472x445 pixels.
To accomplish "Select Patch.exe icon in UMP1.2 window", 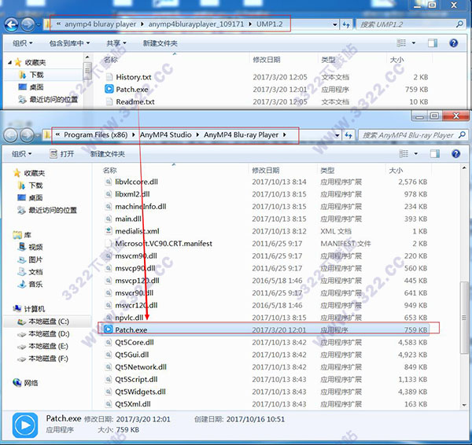I will [x=109, y=89].
